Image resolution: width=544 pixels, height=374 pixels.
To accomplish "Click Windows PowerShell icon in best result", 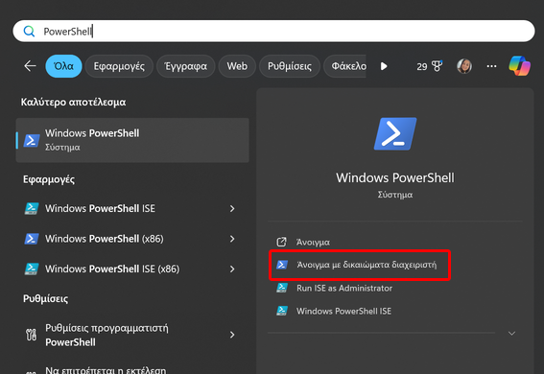I will coord(32,140).
